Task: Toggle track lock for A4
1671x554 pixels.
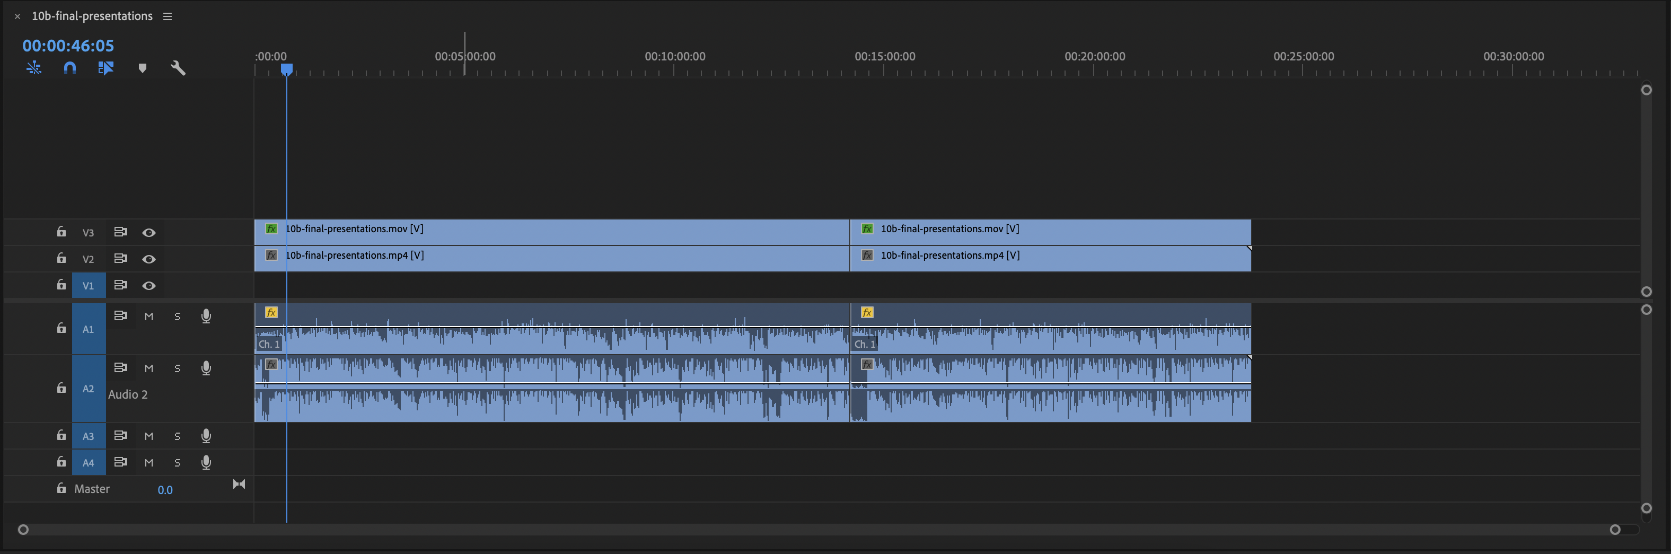Action: click(x=61, y=462)
